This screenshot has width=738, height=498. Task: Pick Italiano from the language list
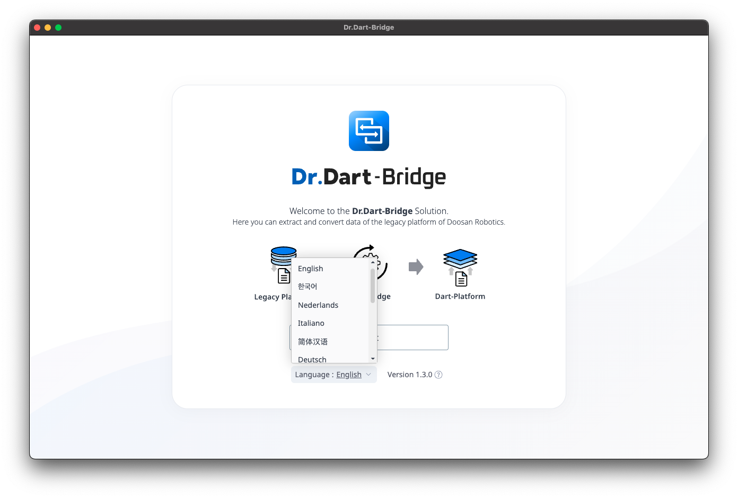pos(311,323)
